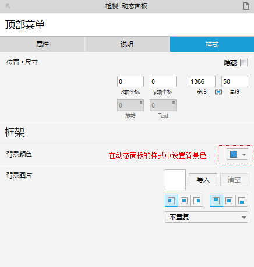Switch to the 属性 tab

pyautogui.click(x=43, y=44)
